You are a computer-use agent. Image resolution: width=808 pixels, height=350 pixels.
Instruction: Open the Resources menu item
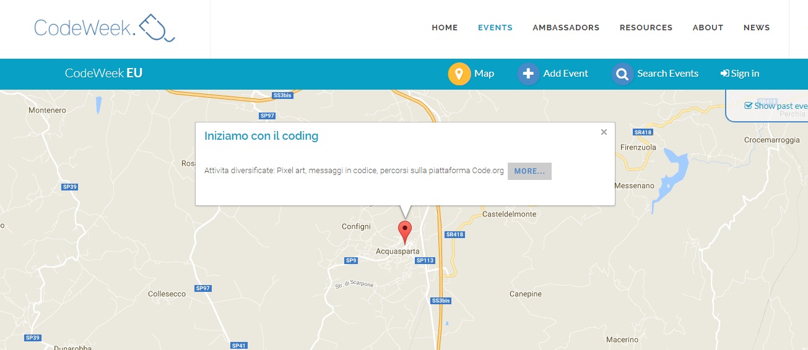coord(646,28)
